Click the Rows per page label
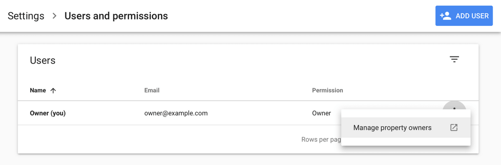Image resolution: width=501 pixels, height=165 pixels. 321,140
